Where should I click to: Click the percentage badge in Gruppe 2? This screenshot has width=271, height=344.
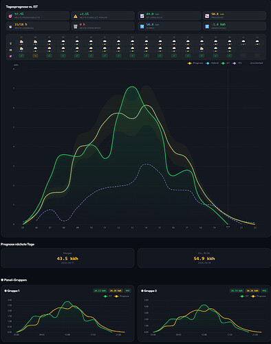point(264,291)
